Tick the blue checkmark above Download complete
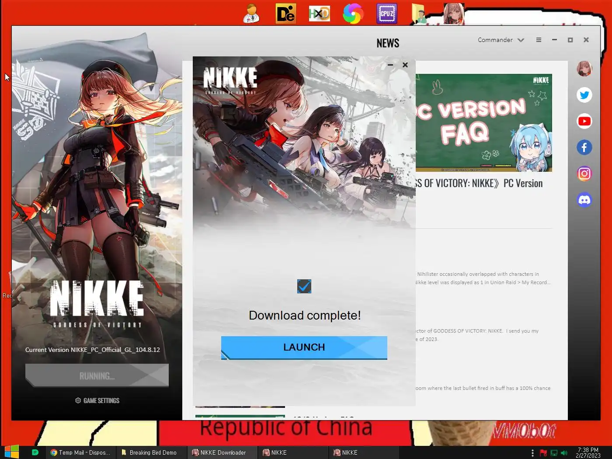This screenshot has height=459, width=612. pyautogui.click(x=304, y=286)
